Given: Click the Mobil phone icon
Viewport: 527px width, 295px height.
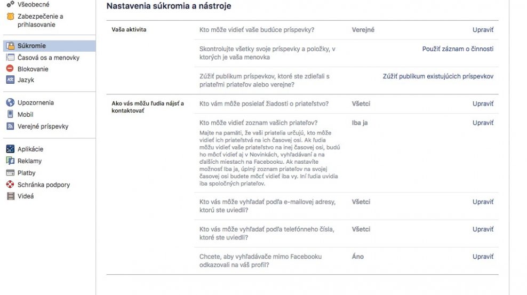Looking at the screenshot, I should tap(11, 114).
